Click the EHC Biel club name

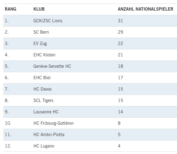pyautogui.click(x=42, y=78)
